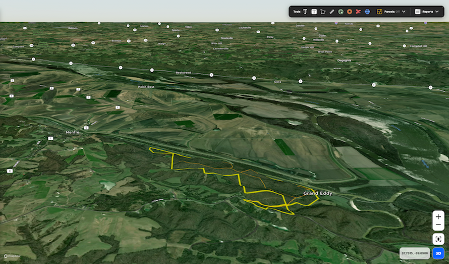Select the text label tool
449x264 pixels.
point(305,11)
